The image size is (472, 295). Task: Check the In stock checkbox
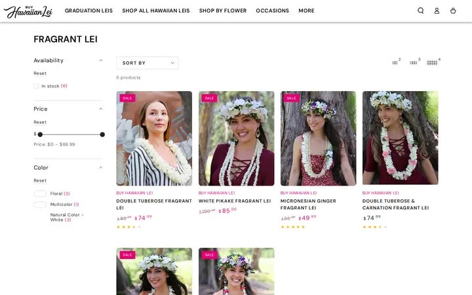coord(36,86)
